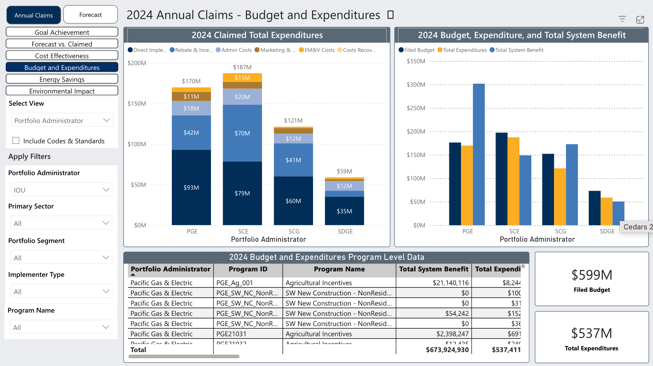Open the Energy Savings page
Screen dimensions: 653x366
click(62, 79)
